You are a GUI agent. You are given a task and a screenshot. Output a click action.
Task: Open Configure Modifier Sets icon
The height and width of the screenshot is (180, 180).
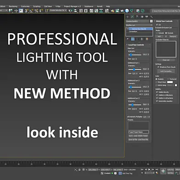[147, 39]
